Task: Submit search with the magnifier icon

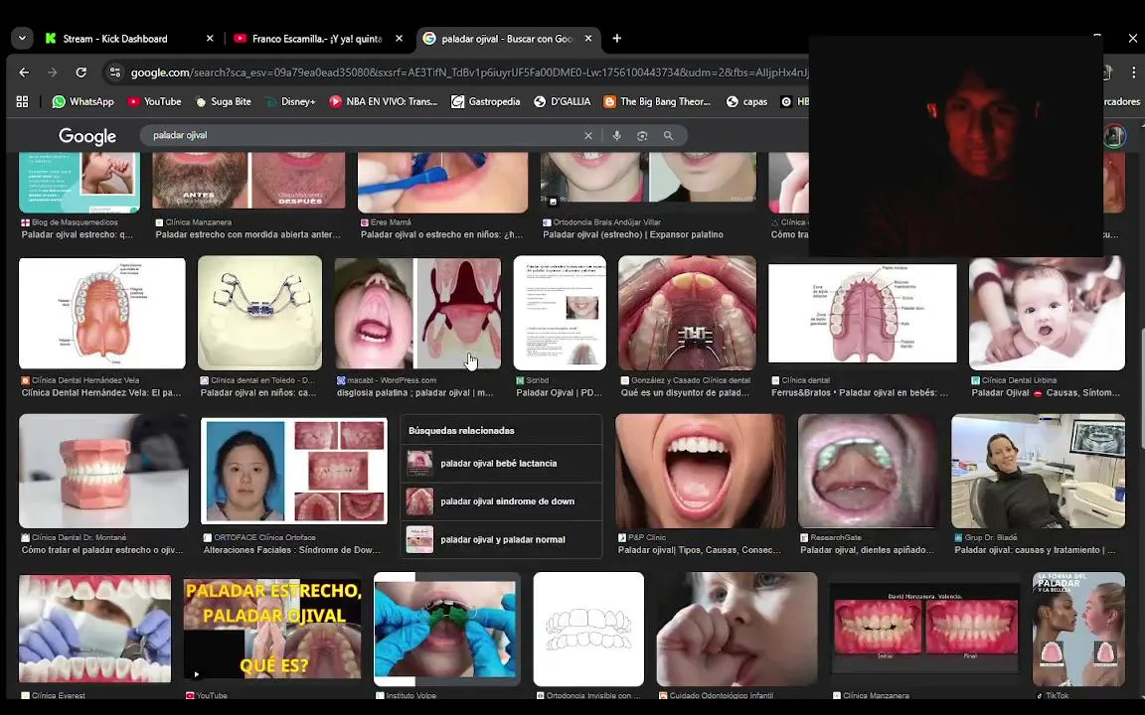Action: [668, 136]
